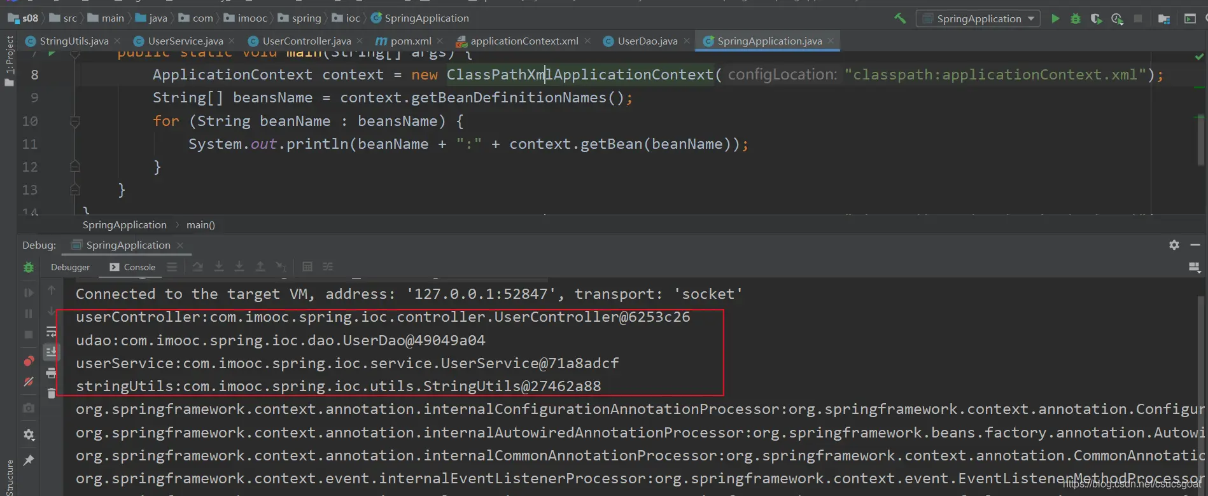Run SpringApplication with the green play button
This screenshot has height=496, width=1208.
1055,18
